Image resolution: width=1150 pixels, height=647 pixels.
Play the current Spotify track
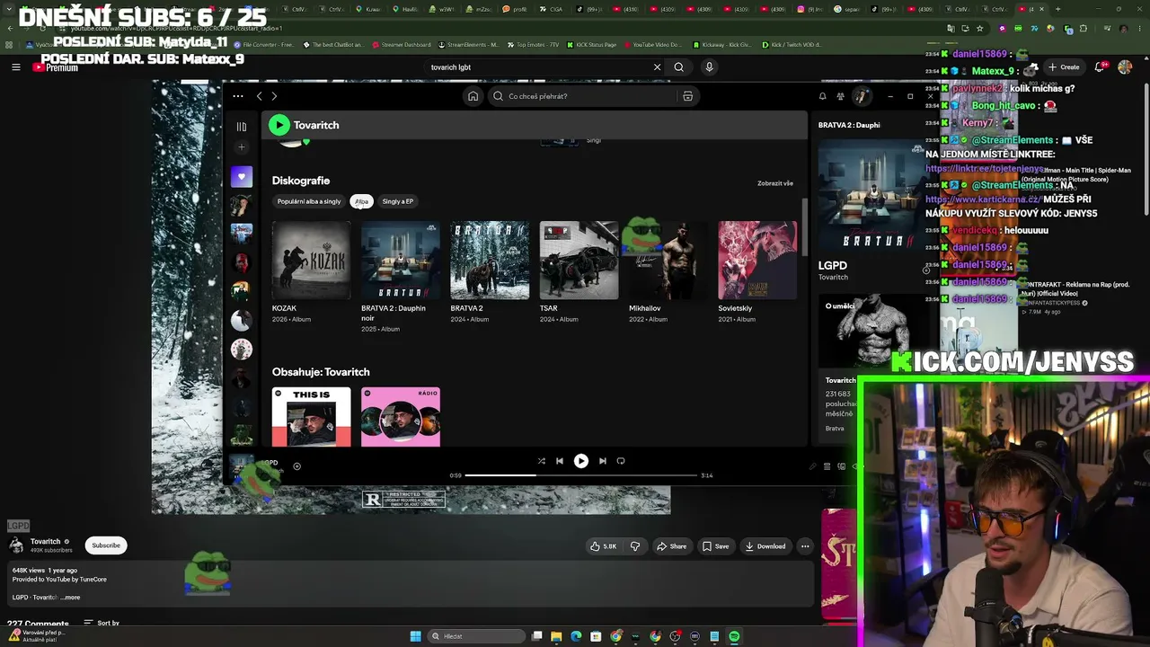click(x=581, y=461)
